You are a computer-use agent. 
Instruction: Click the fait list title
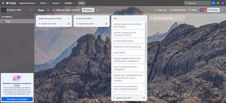[115, 18]
